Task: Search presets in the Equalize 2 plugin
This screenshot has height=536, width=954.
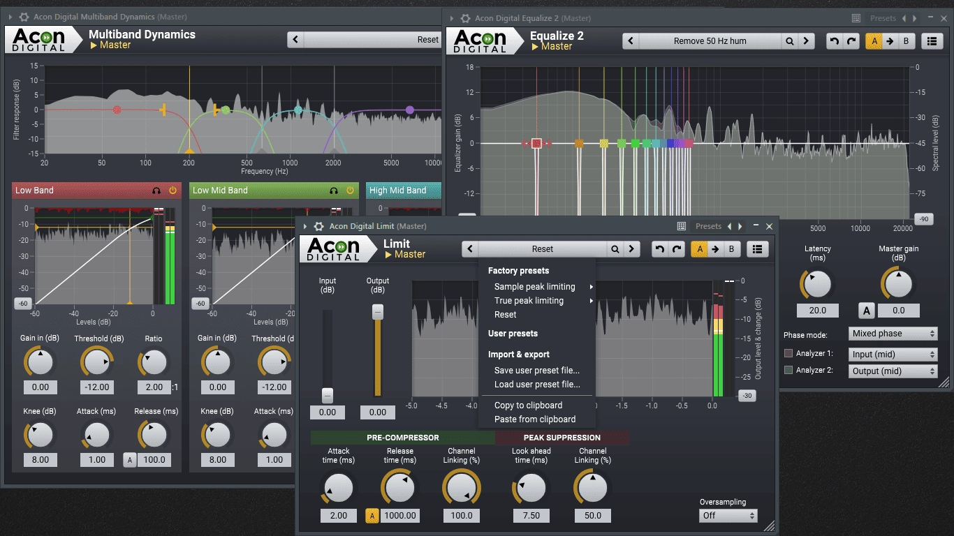Action: [x=790, y=41]
